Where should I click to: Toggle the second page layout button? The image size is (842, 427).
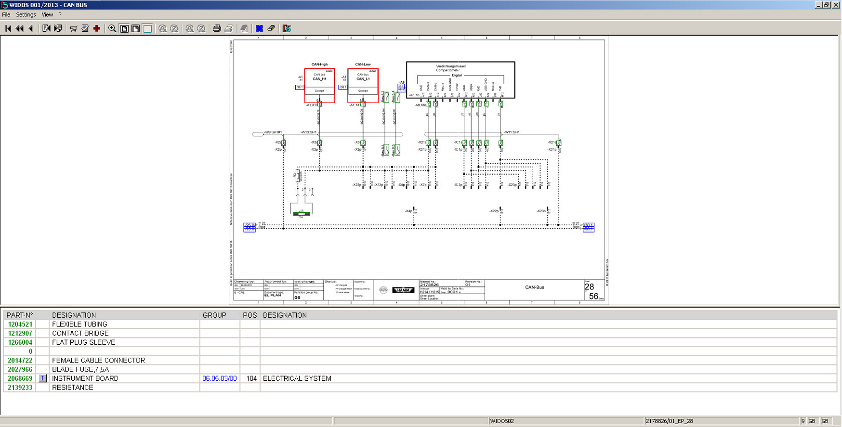136,28
